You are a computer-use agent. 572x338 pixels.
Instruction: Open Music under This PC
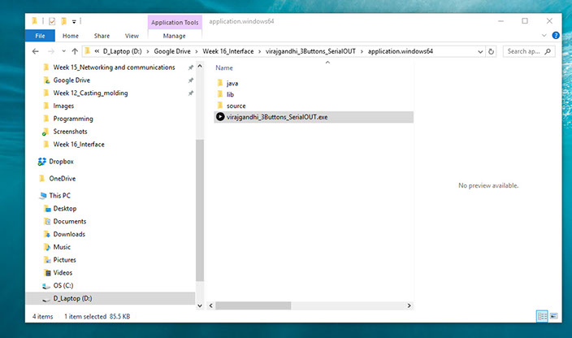(x=62, y=247)
